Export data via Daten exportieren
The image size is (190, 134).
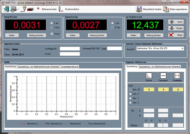tap(176, 9)
